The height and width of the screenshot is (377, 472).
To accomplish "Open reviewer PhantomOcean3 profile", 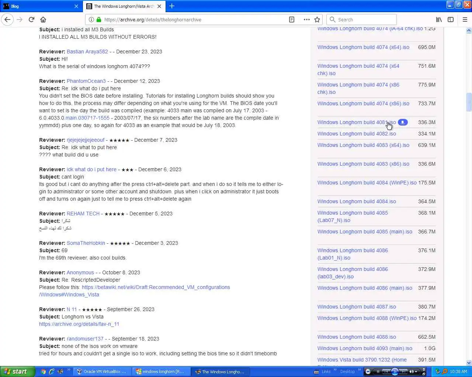I will [x=86, y=81].
